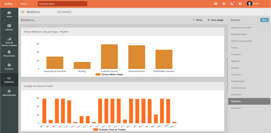
Task: Open Clientes from the sidebar
Action: coord(9,27)
